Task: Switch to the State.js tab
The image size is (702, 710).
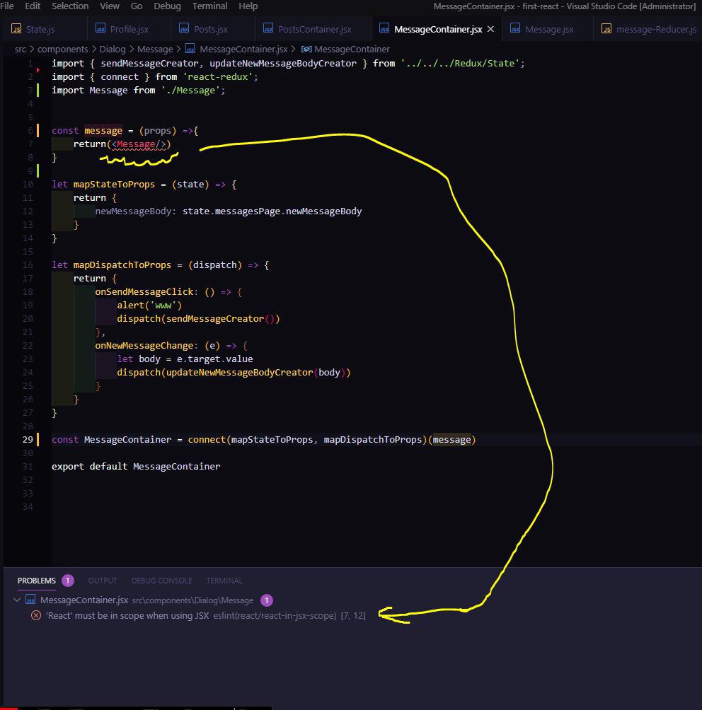Action: [40, 29]
